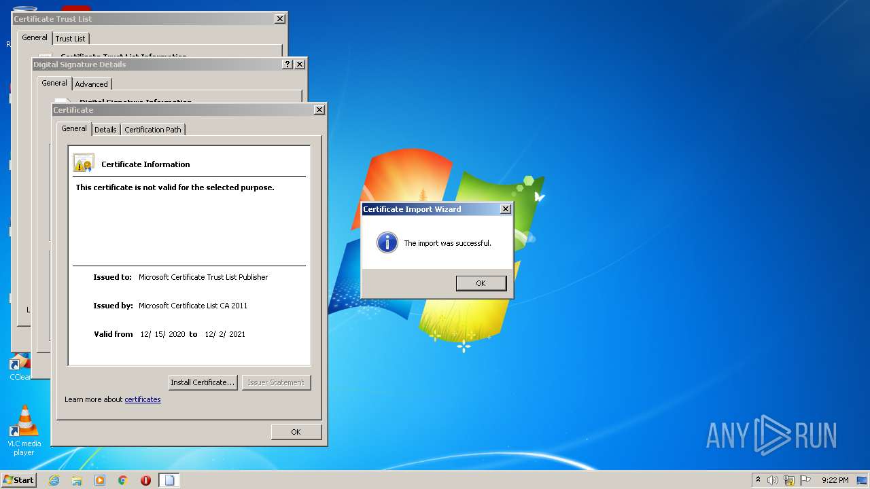
Task: Open Windows Explorer folder in taskbar
Action: click(77, 480)
